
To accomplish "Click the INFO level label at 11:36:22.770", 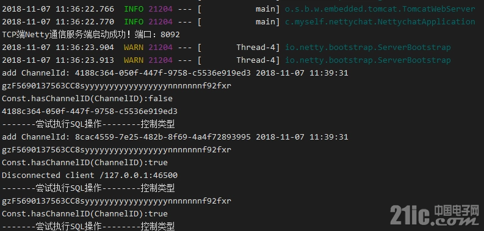I will [134, 21].
